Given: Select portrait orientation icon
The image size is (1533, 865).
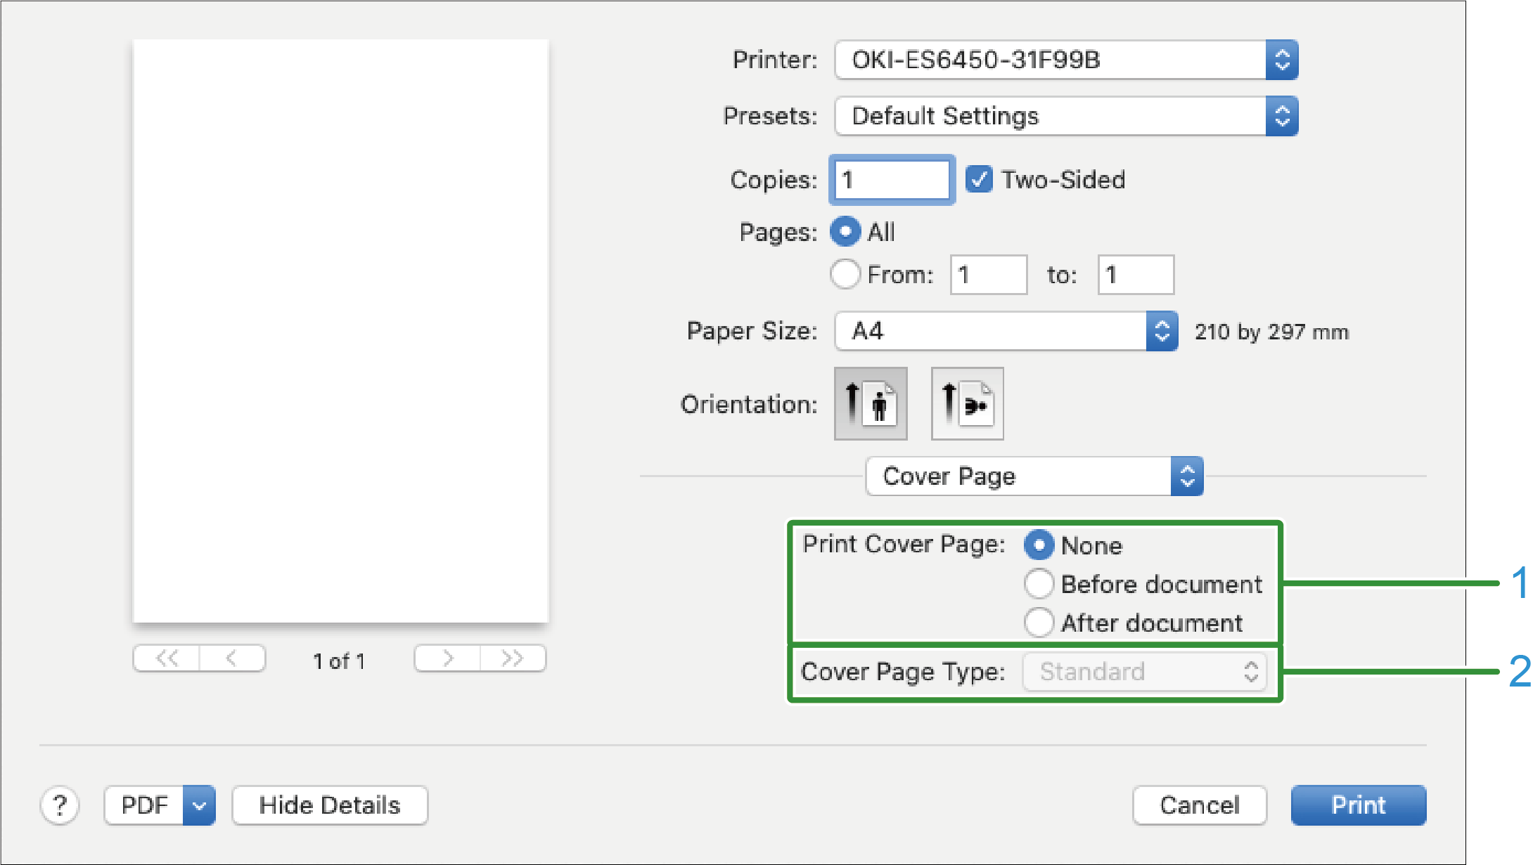Looking at the screenshot, I should [x=871, y=404].
